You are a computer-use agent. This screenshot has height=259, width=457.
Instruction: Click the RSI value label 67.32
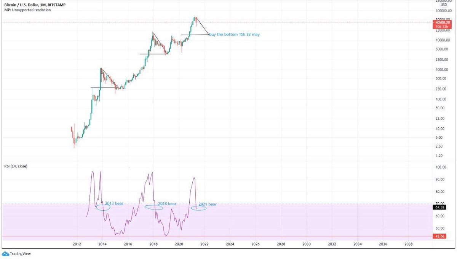[440, 207]
